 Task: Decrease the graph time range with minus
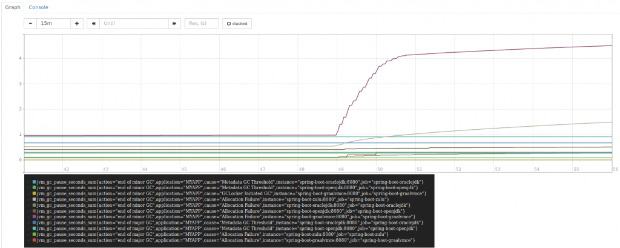pyautogui.click(x=30, y=23)
